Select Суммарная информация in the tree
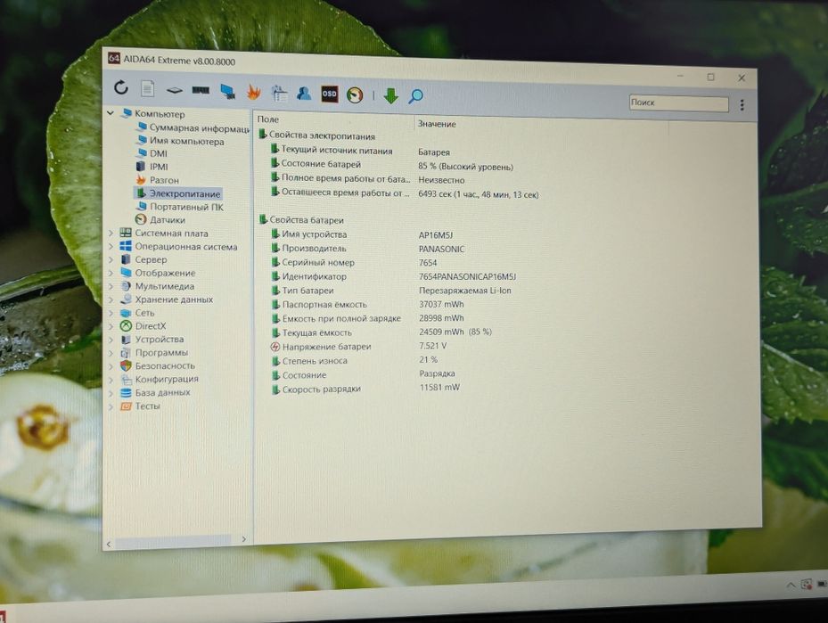Screen dimensions: 828x623 (x=193, y=127)
